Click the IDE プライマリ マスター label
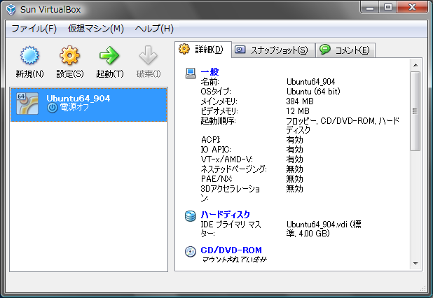 [231, 229]
